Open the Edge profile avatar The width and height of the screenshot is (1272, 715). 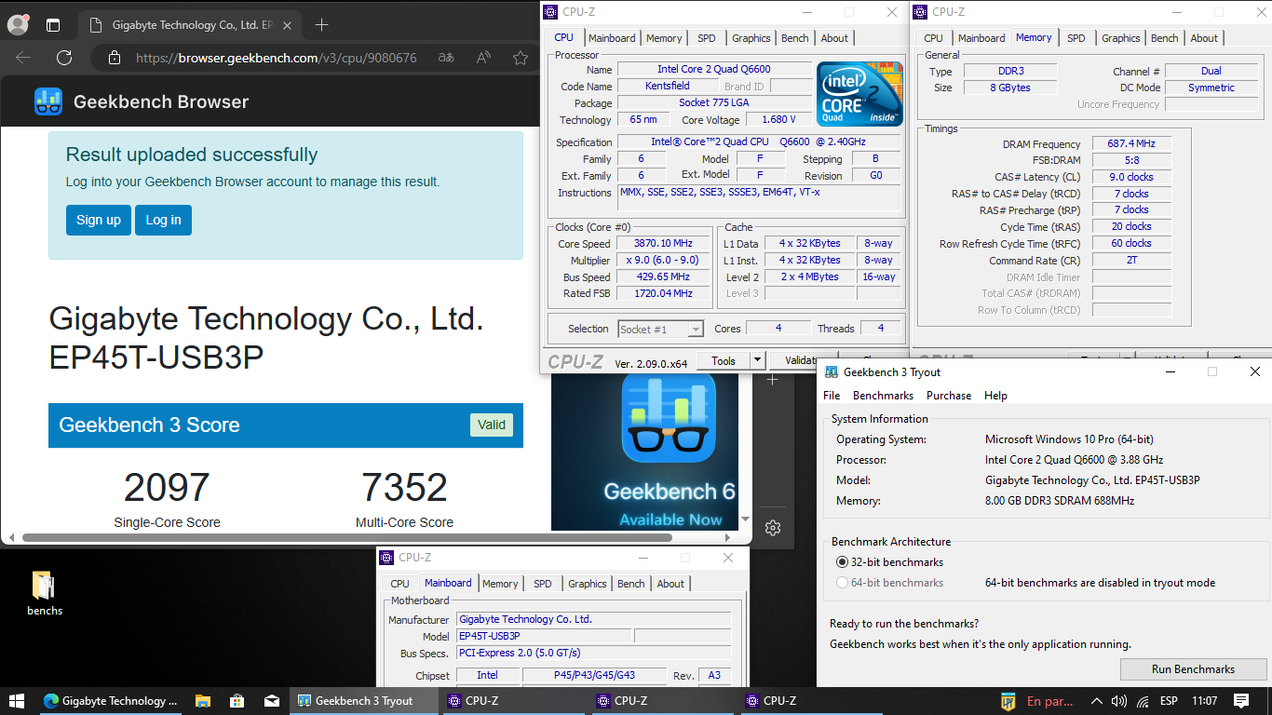click(18, 25)
